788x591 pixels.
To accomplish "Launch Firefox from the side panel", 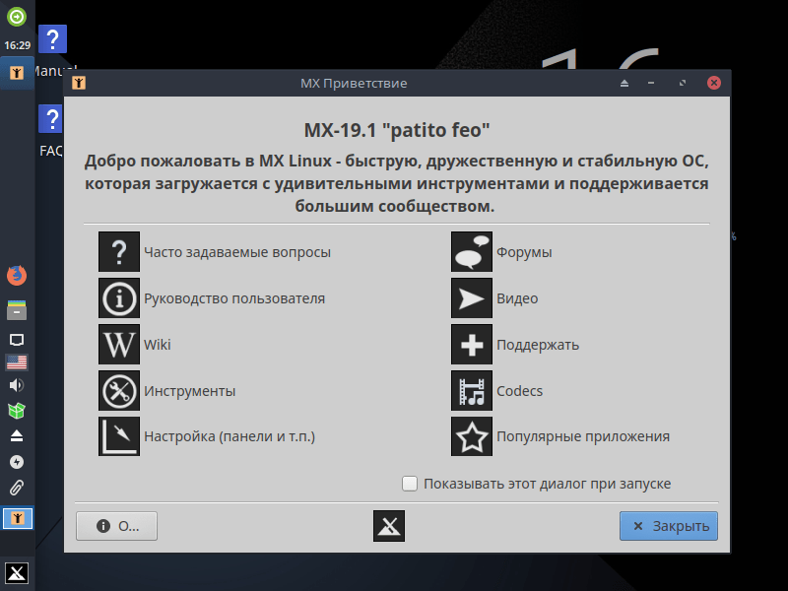I will tap(17, 275).
